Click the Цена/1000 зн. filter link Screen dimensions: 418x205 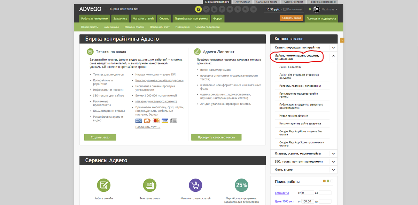pos(285,202)
